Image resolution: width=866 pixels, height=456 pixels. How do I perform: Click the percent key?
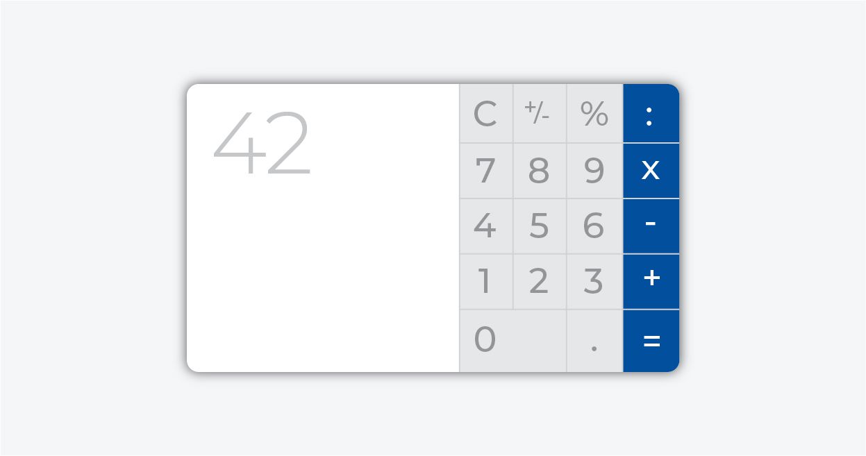coord(594,113)
